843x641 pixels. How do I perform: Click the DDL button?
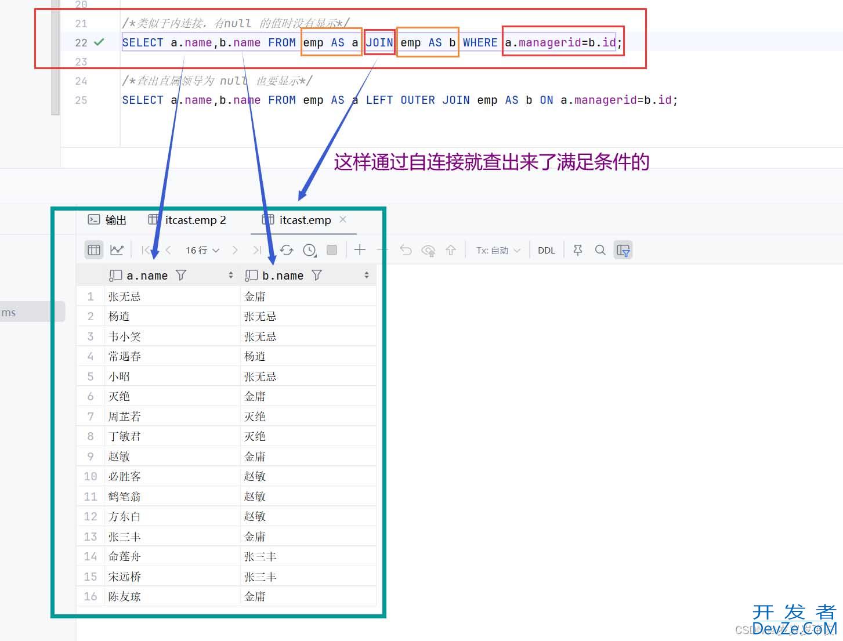[x=547, y=250]
